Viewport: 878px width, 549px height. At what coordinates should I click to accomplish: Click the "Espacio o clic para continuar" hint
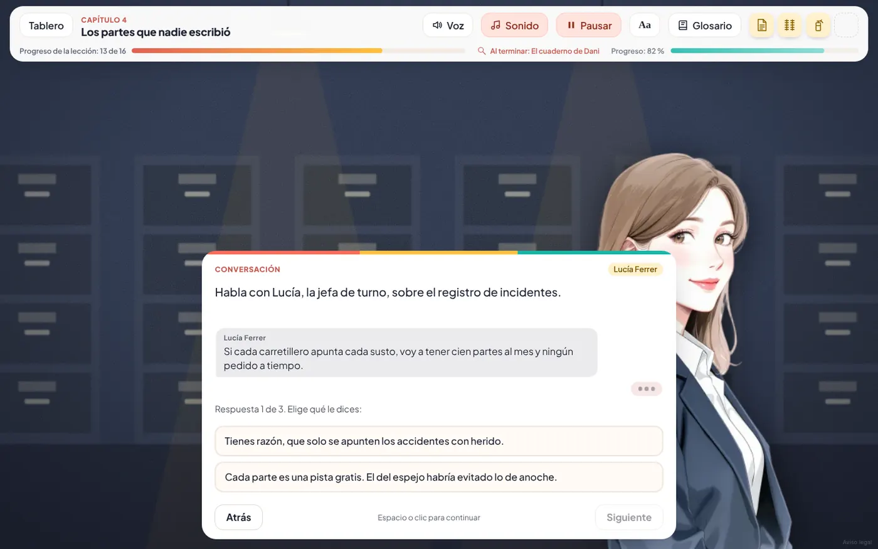tap(429, 518)
